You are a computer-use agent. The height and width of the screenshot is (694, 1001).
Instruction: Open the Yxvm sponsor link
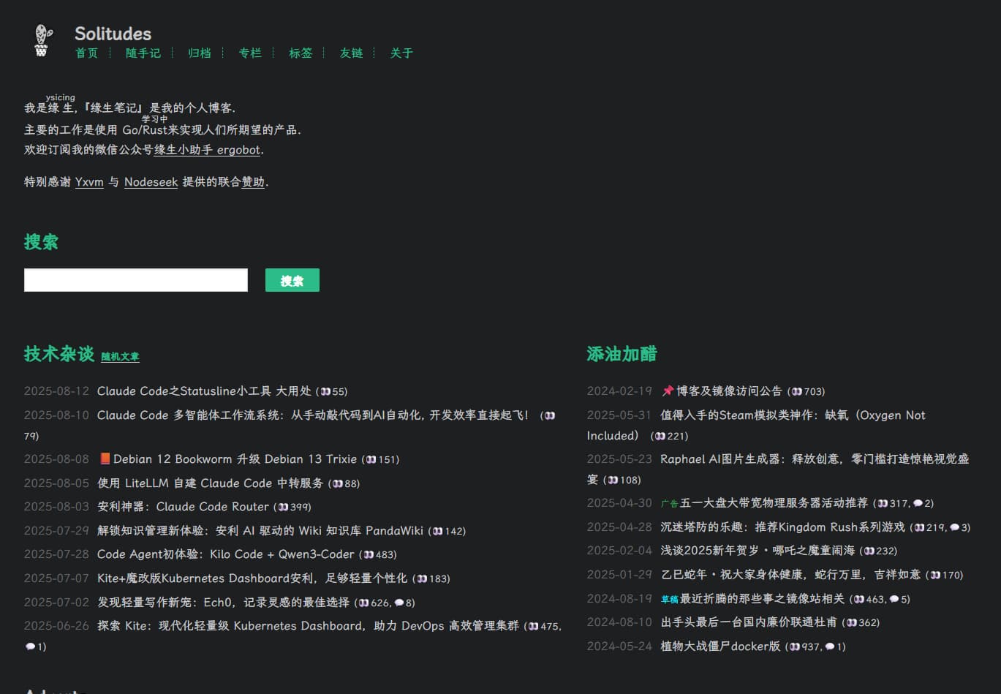(89, 182)
